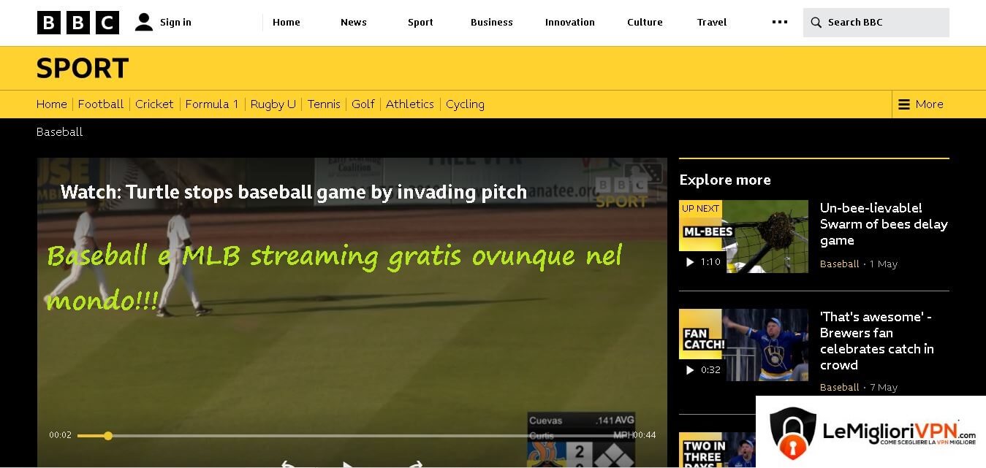986x468 pixels.
Task: Go to Home in the Sport sub-navigation
Action: [52, 104]
